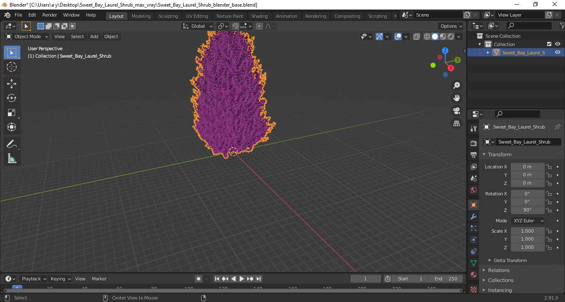
Task: Choose the Transform tool
Action: point(12,127)
